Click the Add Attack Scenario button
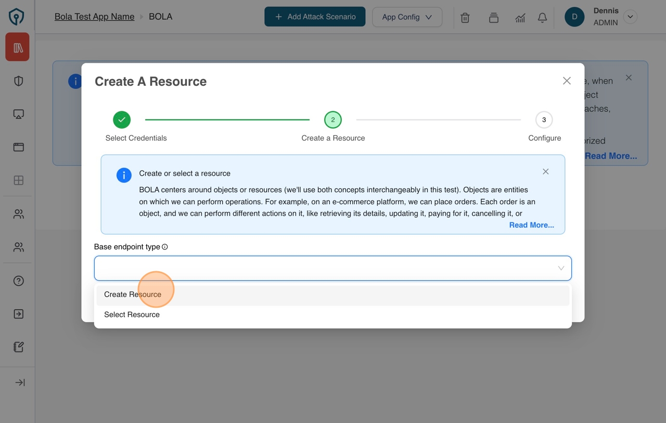 [x=314, y=17]
